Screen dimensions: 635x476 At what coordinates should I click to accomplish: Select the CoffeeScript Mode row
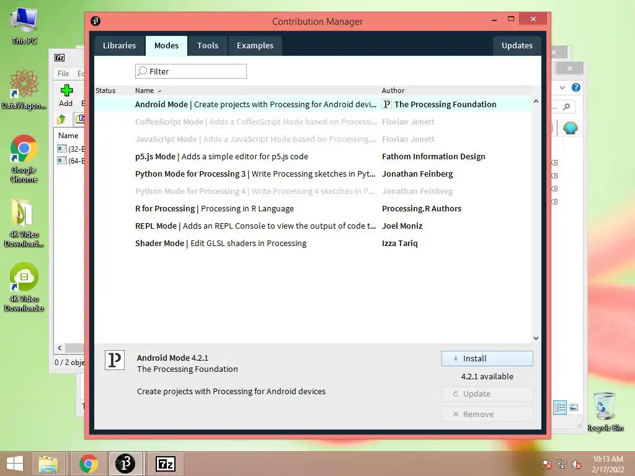click(x=313, y=122)
